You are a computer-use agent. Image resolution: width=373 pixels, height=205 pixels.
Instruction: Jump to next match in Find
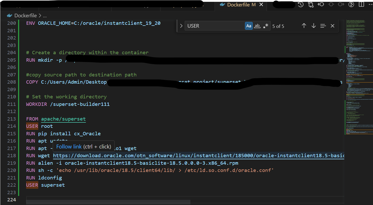point(314,26)
